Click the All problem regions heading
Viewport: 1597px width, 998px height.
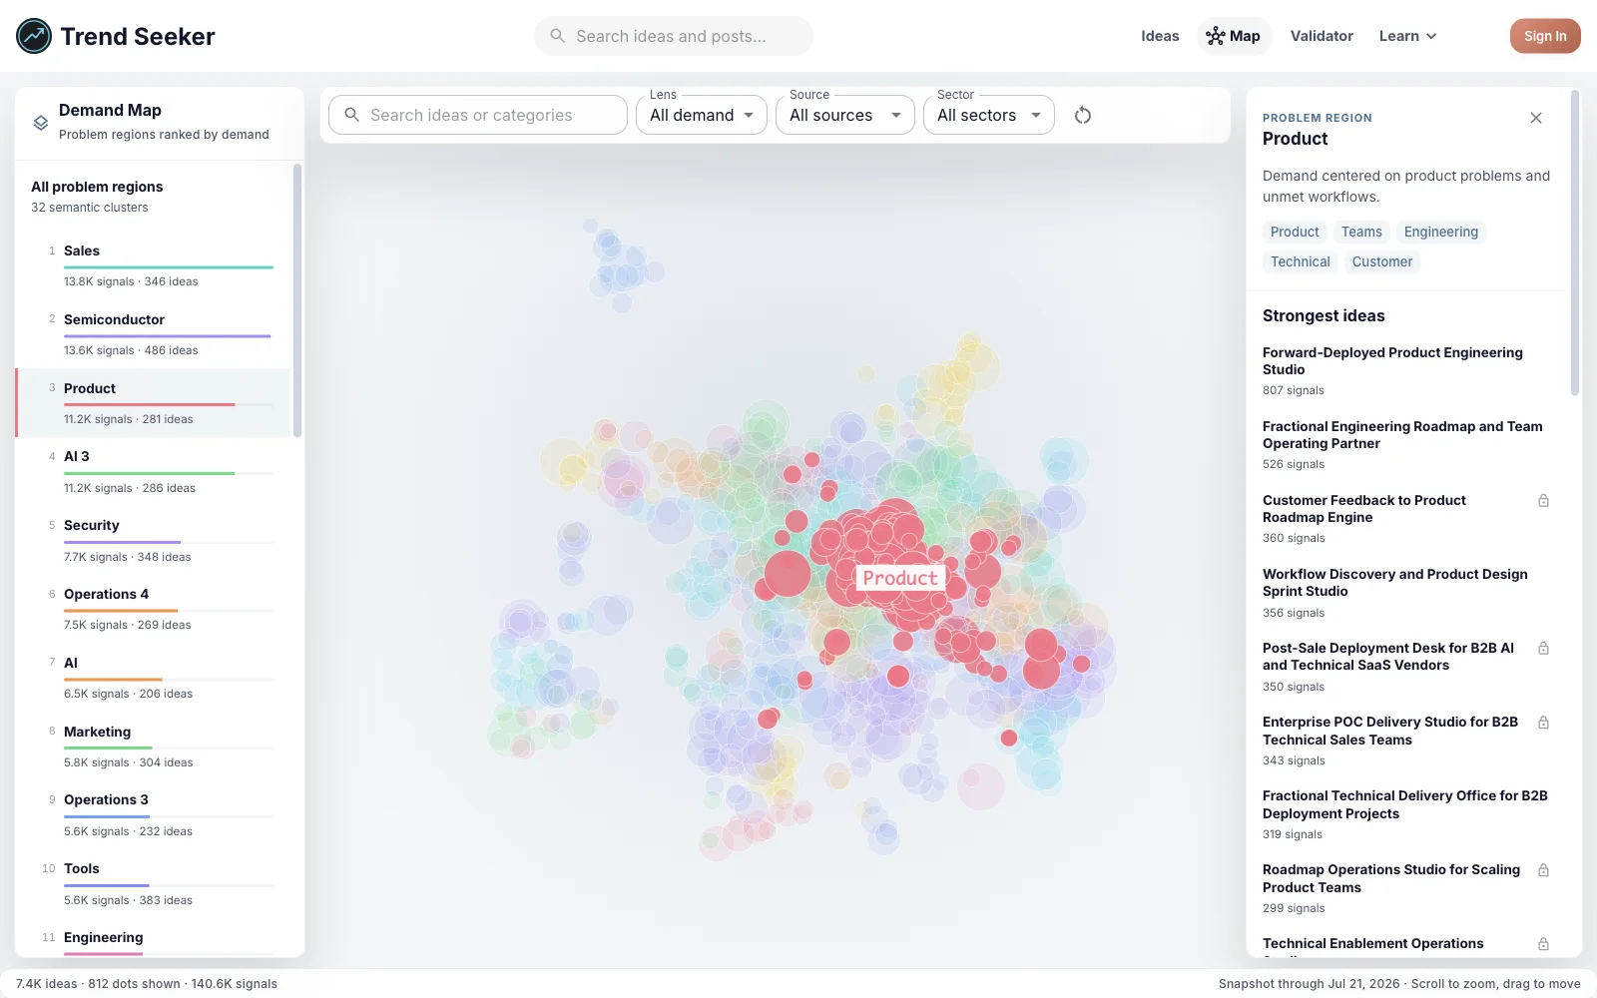pyautogui.click(x=97, y=187)
